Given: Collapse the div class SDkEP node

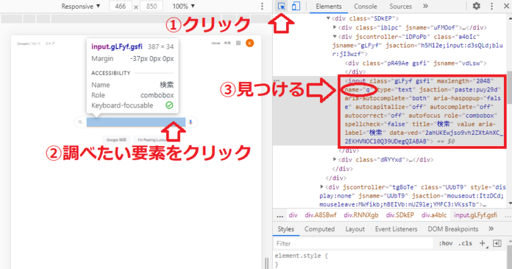Looking at the screenshot, I should click(328, 17).
